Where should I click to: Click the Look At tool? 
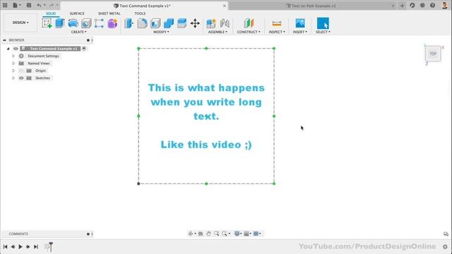click(x=201, y=234)
